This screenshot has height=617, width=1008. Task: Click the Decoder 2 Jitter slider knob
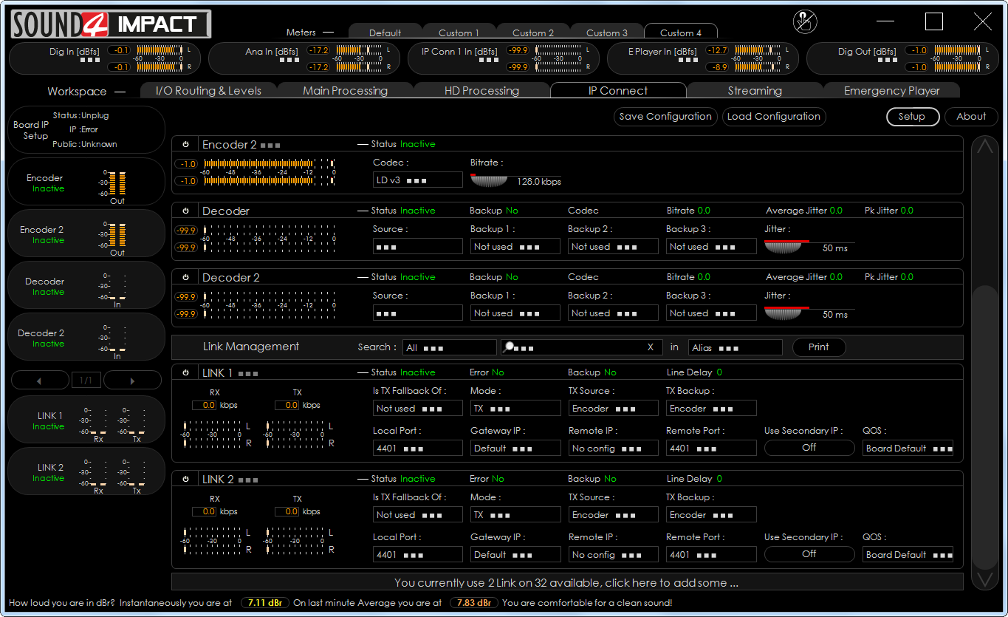[783, 314]
